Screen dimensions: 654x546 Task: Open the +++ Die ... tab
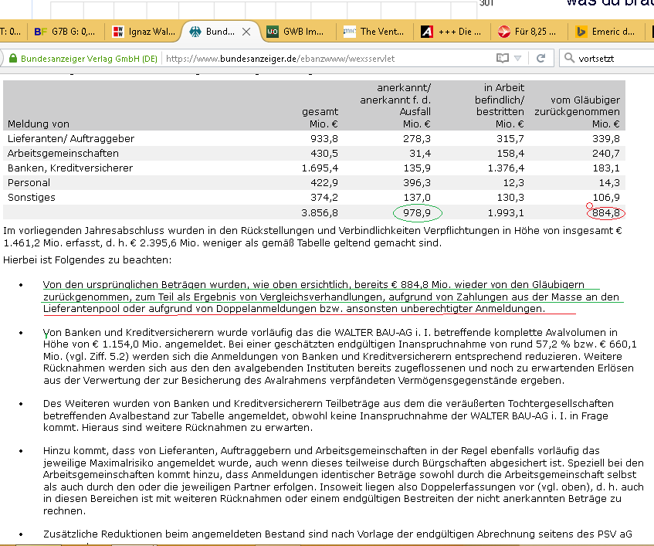(x=452, y=32)
